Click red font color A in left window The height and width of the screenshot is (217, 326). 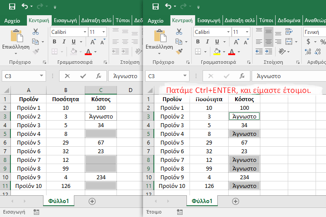click(x=88, y=51)
